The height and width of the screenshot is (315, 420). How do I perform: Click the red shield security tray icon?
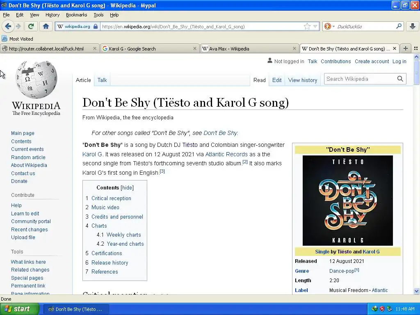382,309
